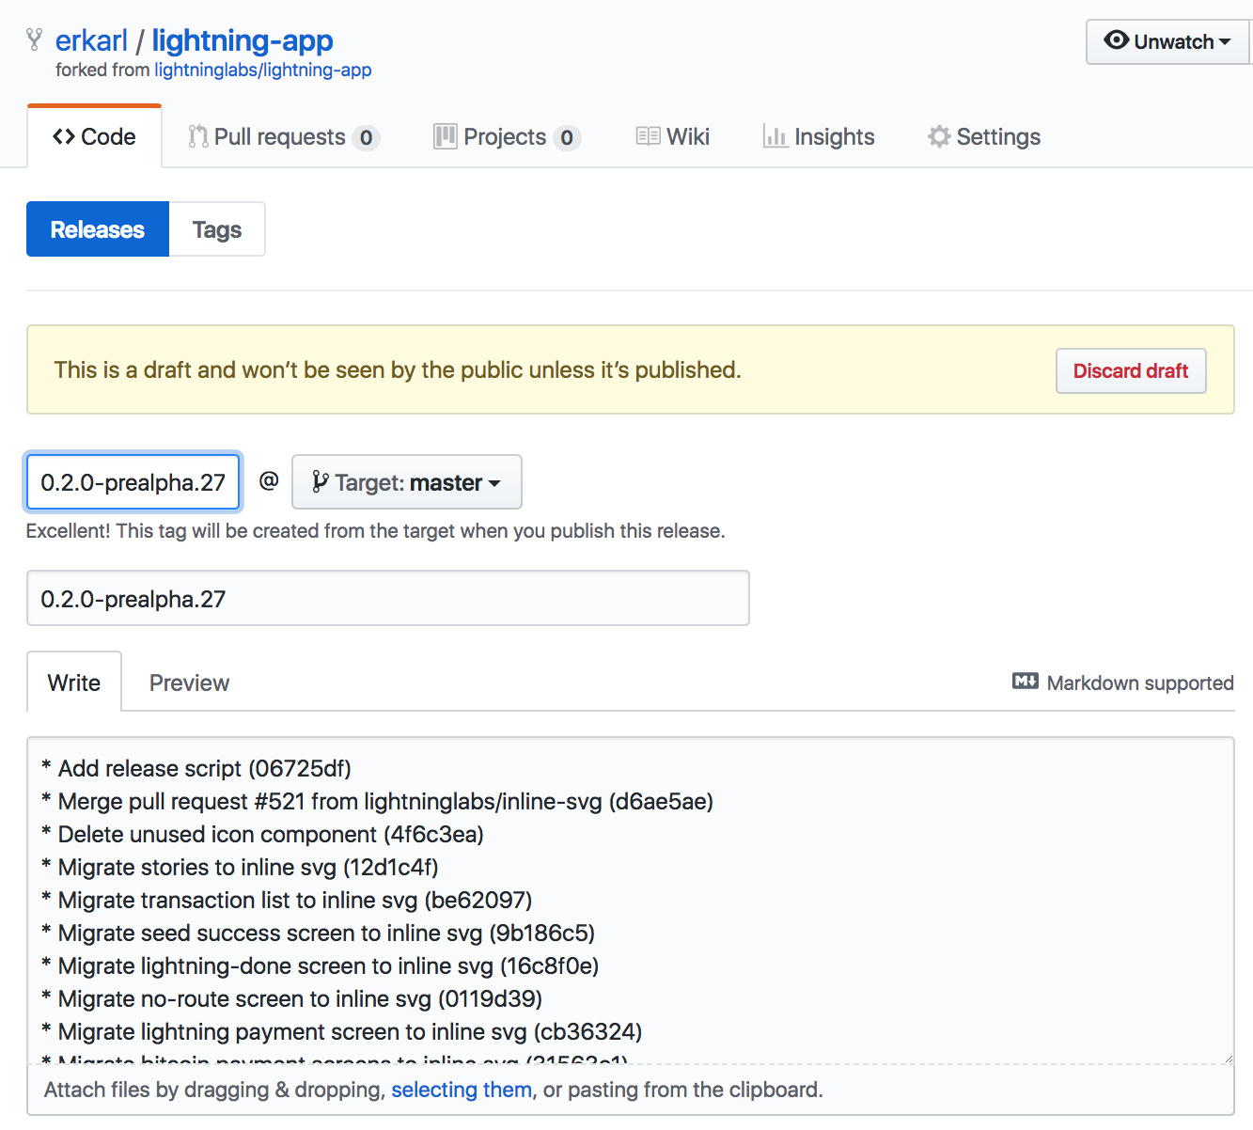
Task: Click the Wiki book icon
Action: [x=648, y=137]
